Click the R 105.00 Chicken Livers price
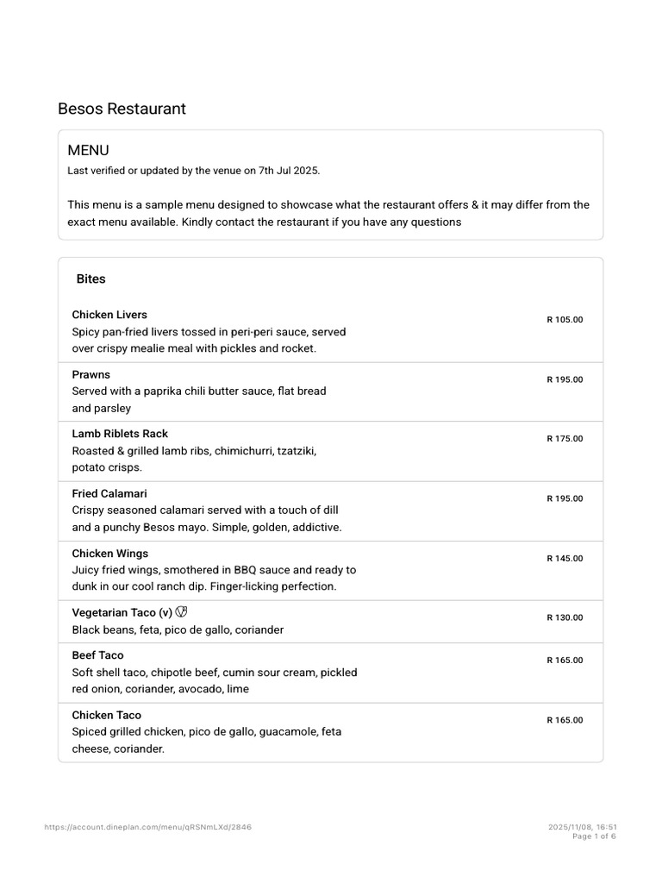Image resolution: width=662 pixels, height=883 pixels. [x=565, y=320]
